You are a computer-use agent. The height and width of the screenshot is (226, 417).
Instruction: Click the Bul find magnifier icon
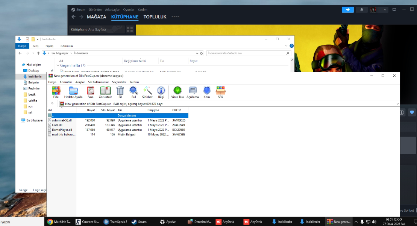133,92
